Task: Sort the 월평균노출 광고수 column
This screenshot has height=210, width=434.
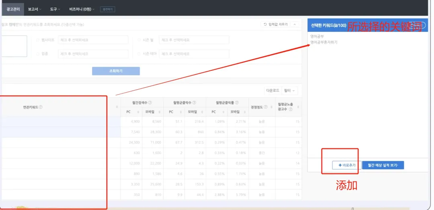Action: point(298,107)
